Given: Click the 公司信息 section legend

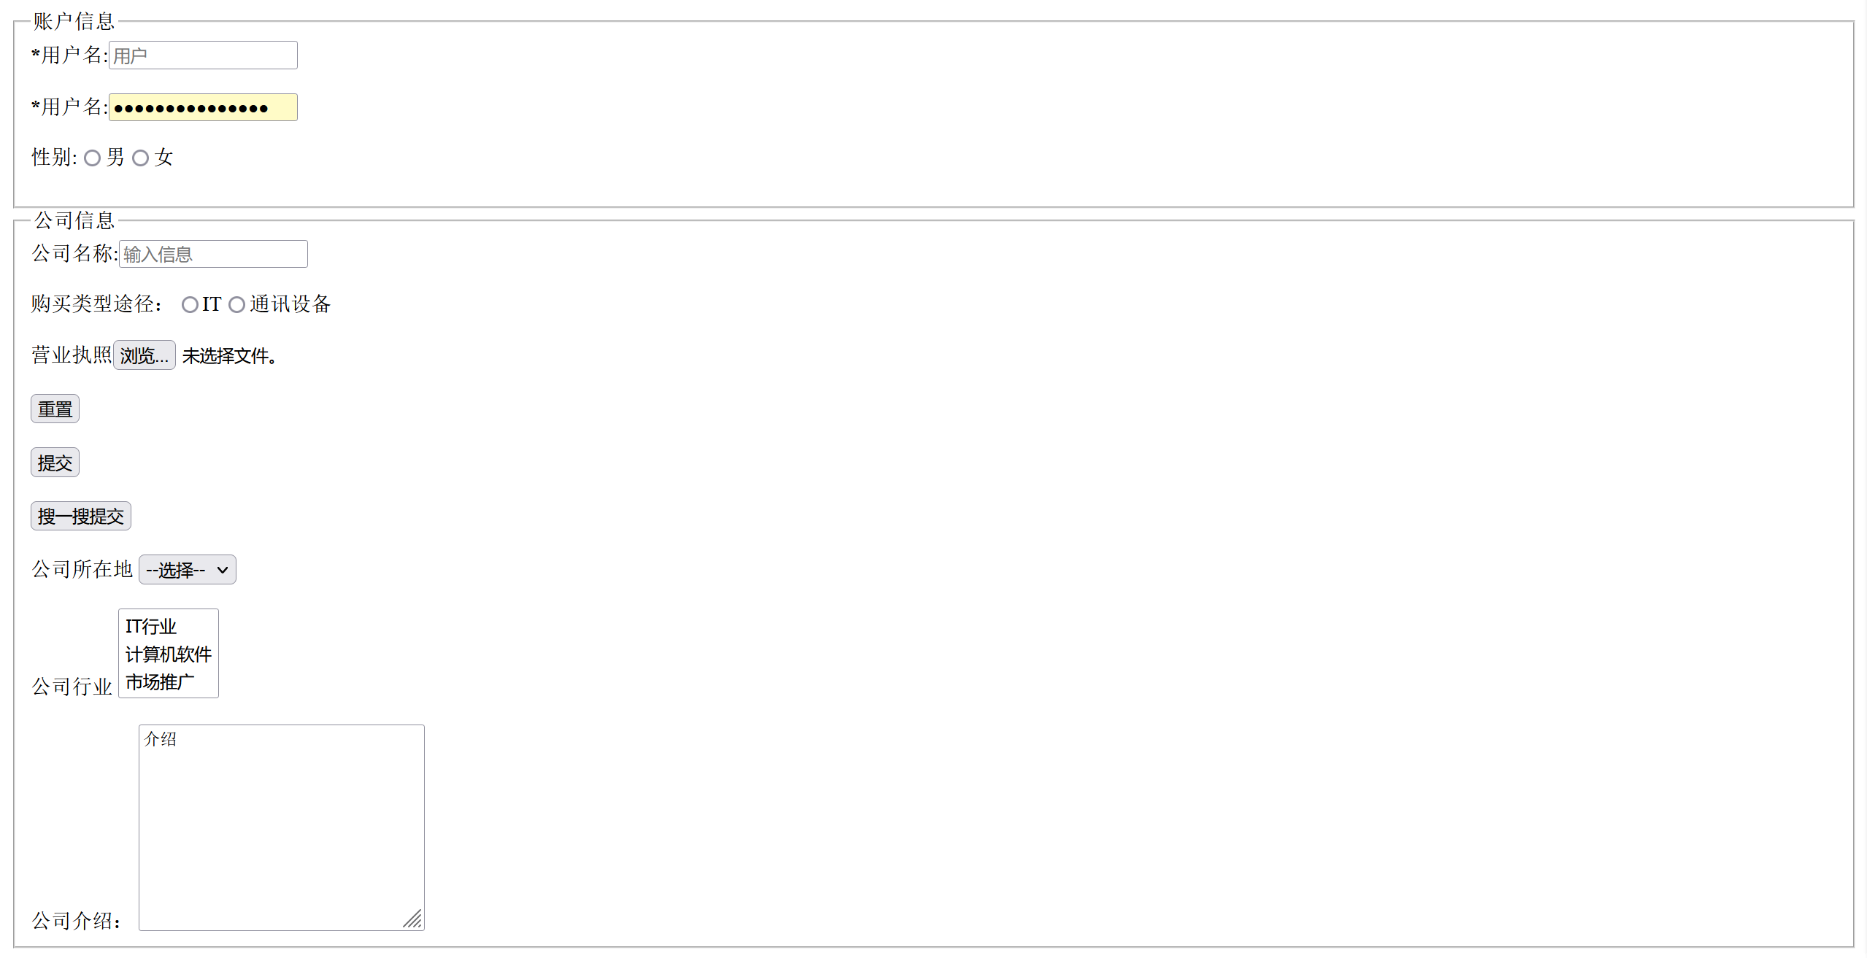Looking at the screenshot, I should tap(74, 220).
